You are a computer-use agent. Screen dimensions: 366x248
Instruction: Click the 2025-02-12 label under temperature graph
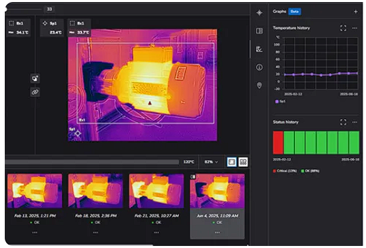(293, 94)
